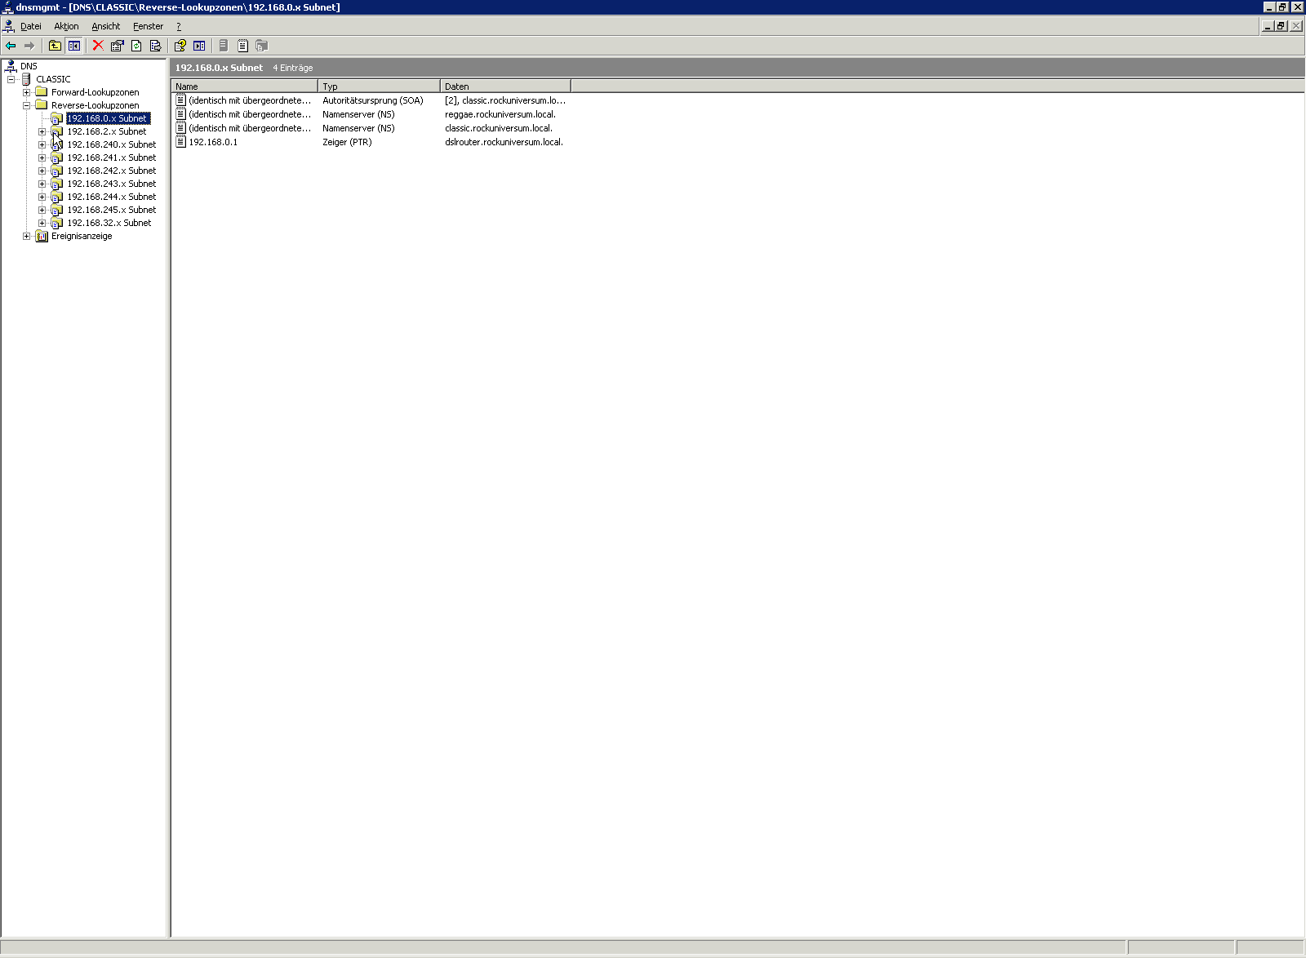The width and height of the screenshot is (1306, 958).
Task: Expand the Forward-Lookupzonen node
Action: [27, 92]
